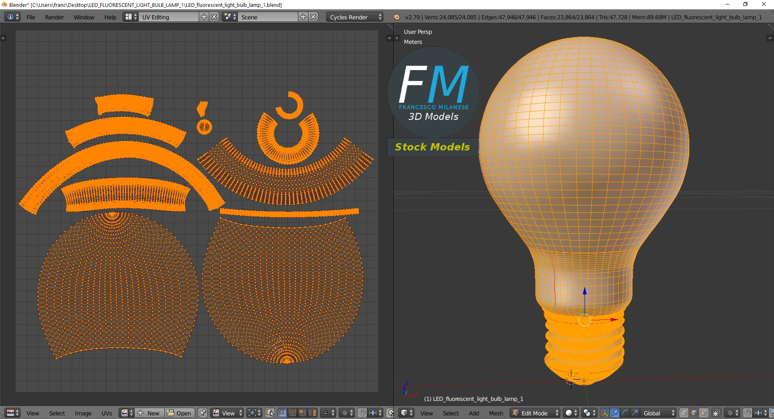The width and height of the screenshot is (774, 419).
Task: Toggle limit selection to visible
Action: 716,413
